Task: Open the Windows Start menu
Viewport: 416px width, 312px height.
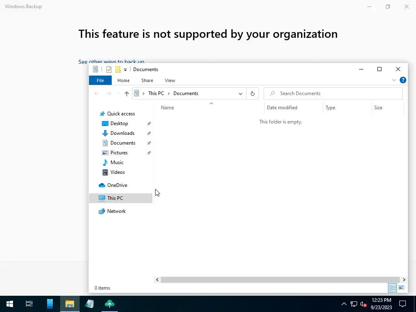Action: pos(10,304)
